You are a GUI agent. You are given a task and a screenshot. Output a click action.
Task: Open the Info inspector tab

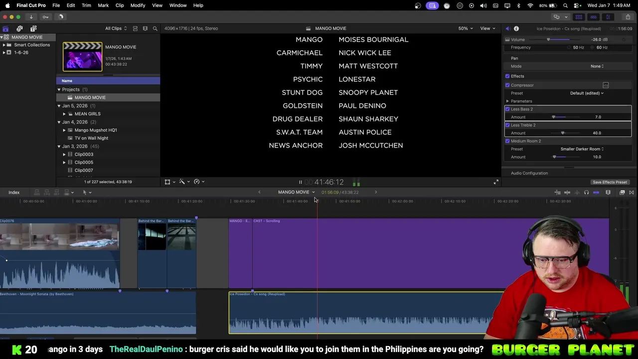click(x=516, y=28)
